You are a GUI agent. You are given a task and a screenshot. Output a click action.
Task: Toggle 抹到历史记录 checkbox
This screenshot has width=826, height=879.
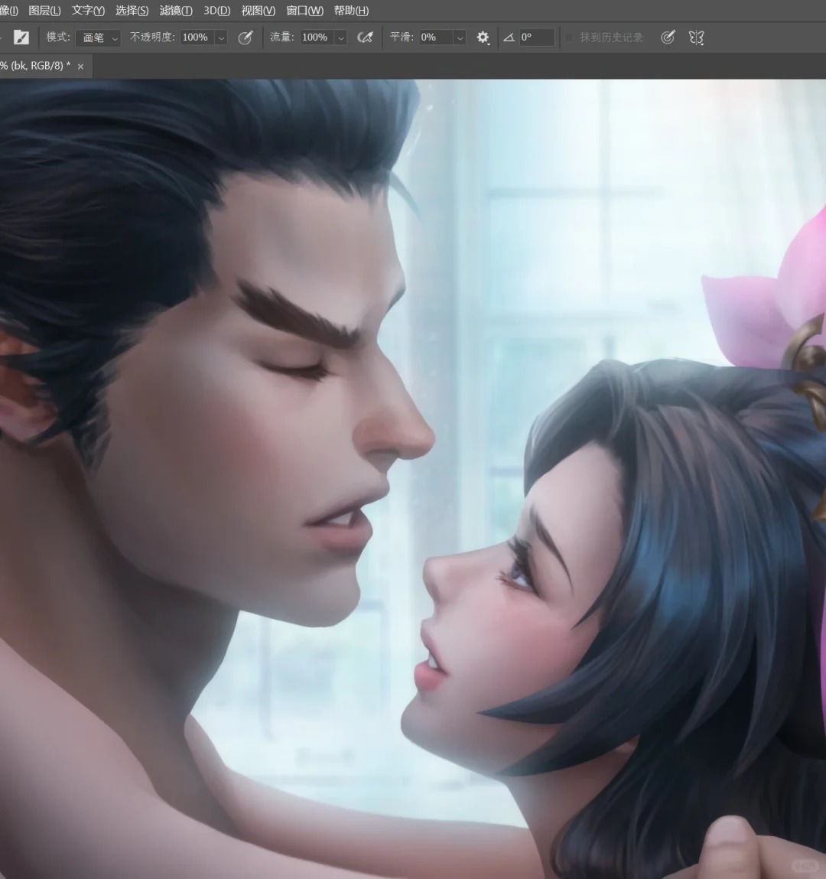tap(569, 37)
